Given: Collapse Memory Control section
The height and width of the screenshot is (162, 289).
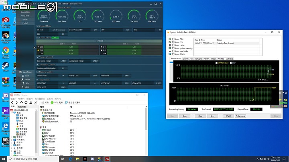Looking at the screenshot, I should [38, 72].
